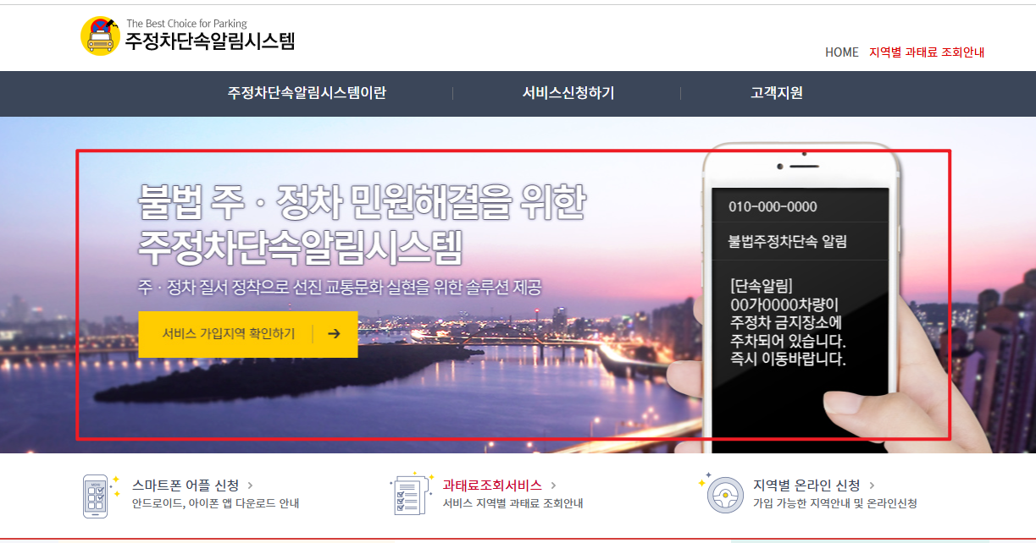Image resolution: width=1036 pixels, height=543 pixels.
Task: Open the 서비스신청하기 menu
Action: 570,94
